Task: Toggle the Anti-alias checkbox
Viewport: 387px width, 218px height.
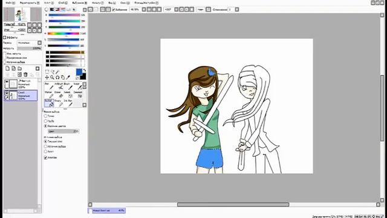Action: (x=46, y=157)
